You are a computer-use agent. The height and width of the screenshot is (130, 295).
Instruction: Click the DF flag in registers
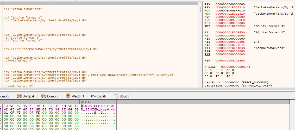coord(230,73)
